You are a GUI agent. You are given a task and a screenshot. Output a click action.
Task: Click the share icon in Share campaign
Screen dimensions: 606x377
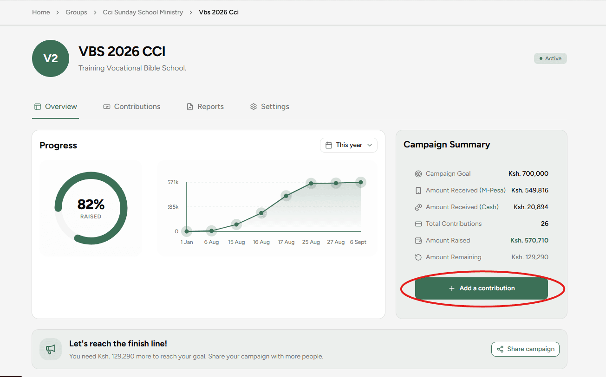point(500,349)
